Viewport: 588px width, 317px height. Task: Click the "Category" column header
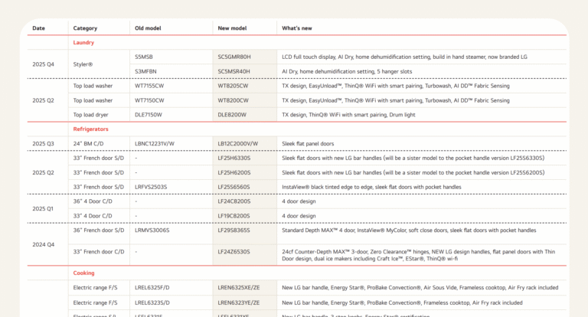[x=85, y=28]
